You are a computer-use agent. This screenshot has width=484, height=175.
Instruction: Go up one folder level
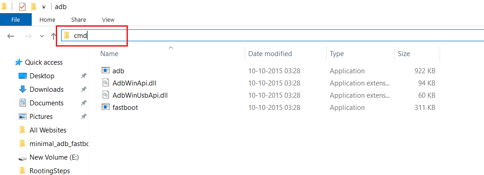click(x=54, y=36)
